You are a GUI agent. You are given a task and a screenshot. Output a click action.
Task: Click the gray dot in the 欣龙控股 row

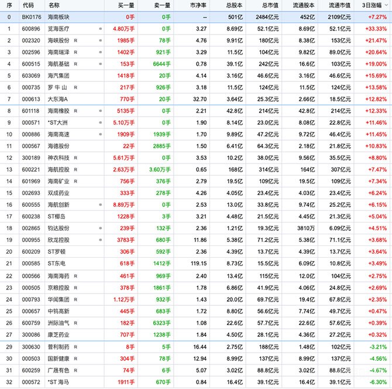[x=101, y=240]
